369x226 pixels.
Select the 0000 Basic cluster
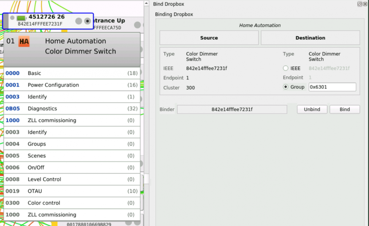(72, 73)
